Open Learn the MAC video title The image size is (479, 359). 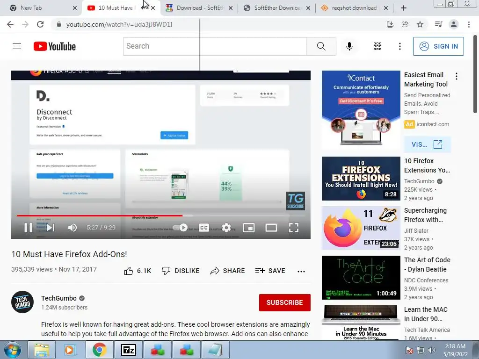pos(426,314)
